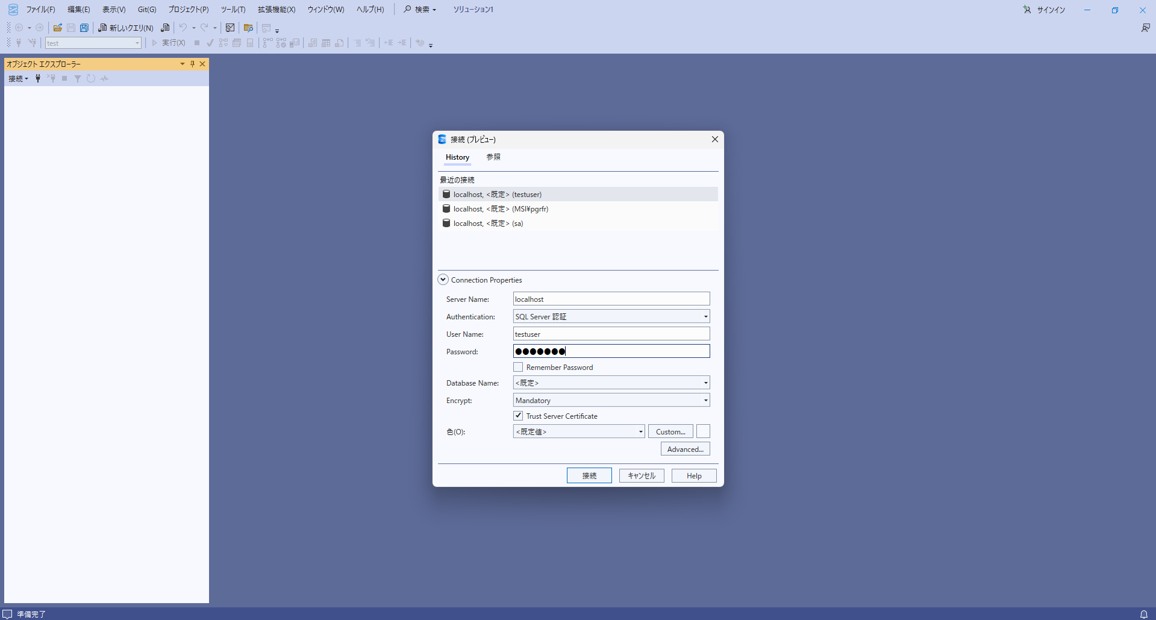Pin the Object Explorer panel

click(x=192, y=64)
